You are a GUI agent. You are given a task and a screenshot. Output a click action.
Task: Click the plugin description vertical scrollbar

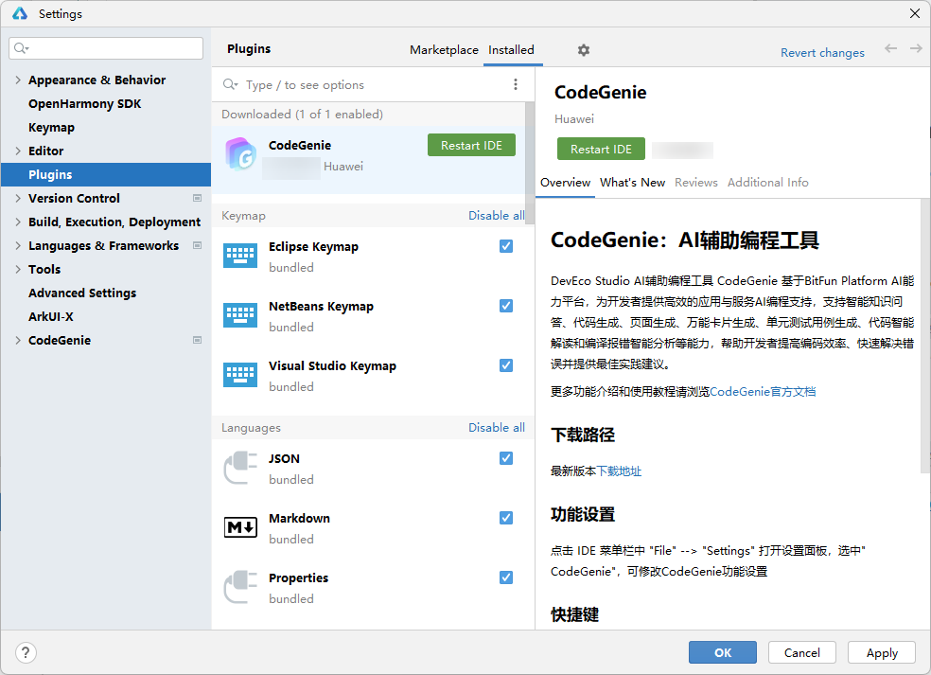click(925, 336)
